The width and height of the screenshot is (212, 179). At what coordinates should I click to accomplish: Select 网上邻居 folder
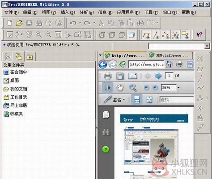point(15,106)
